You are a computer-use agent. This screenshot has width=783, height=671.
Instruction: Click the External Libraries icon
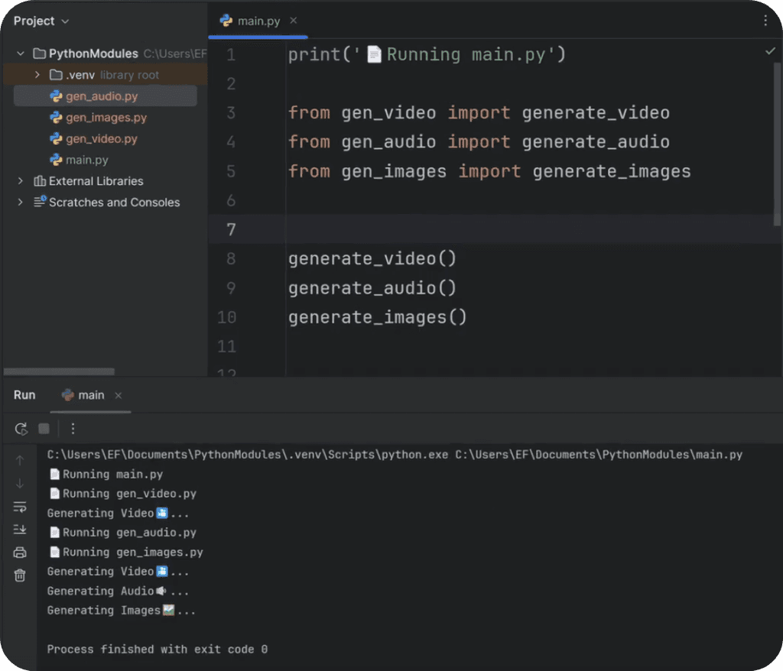(40, 180)
